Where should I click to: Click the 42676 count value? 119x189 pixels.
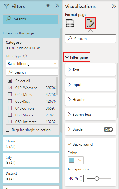click(51, 101)
